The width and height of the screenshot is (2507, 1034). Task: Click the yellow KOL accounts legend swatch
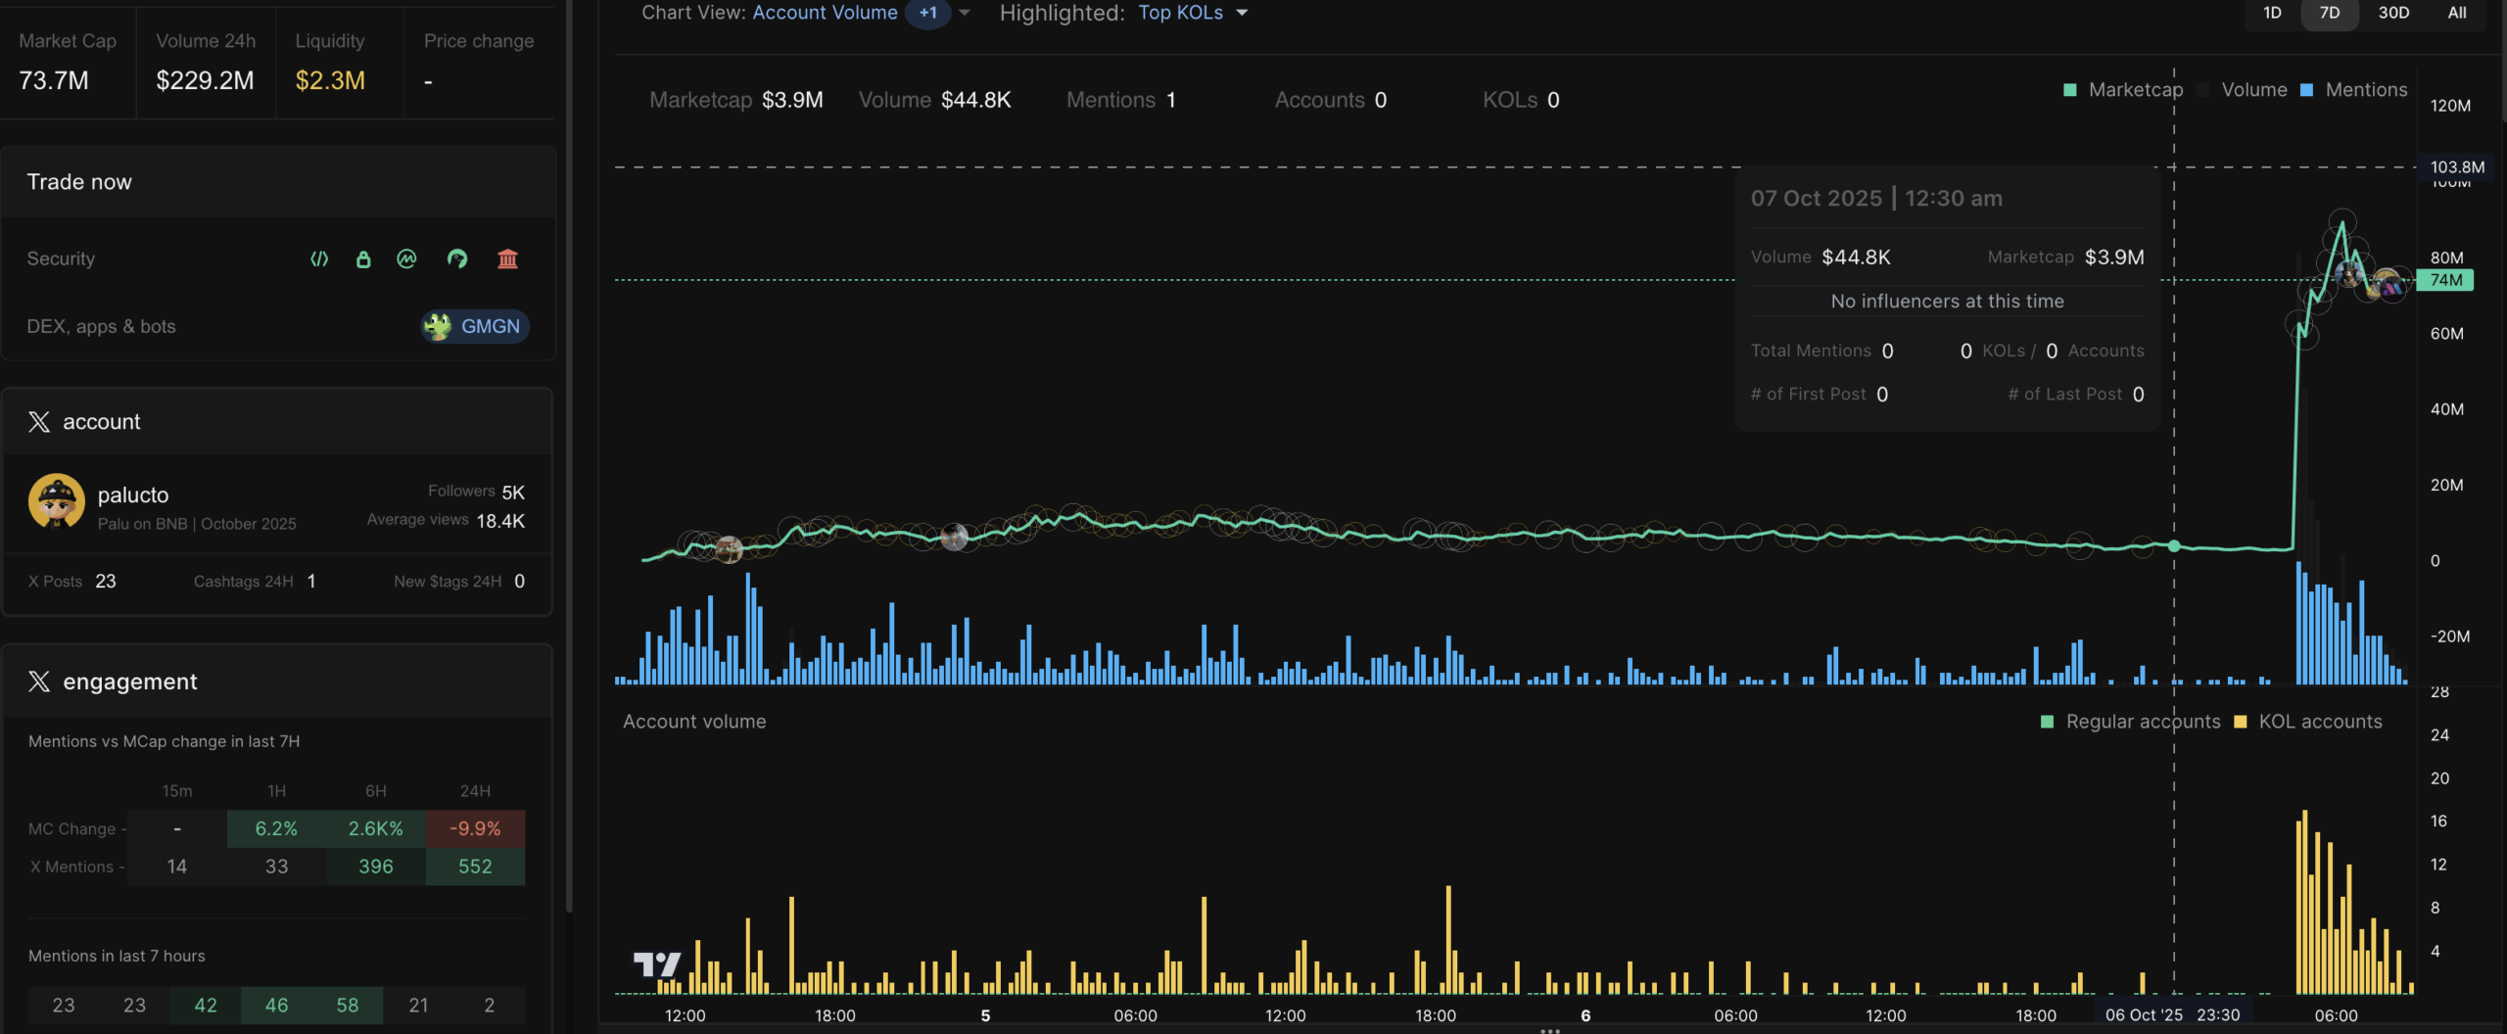tap(2240, 722)
